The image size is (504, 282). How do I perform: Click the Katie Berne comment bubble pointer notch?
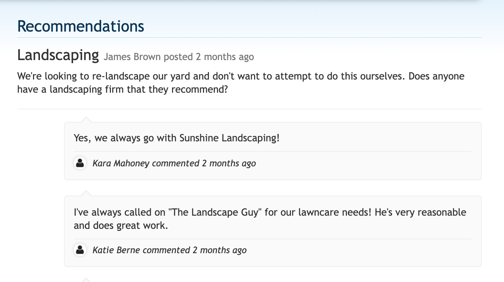coord(86,193)
